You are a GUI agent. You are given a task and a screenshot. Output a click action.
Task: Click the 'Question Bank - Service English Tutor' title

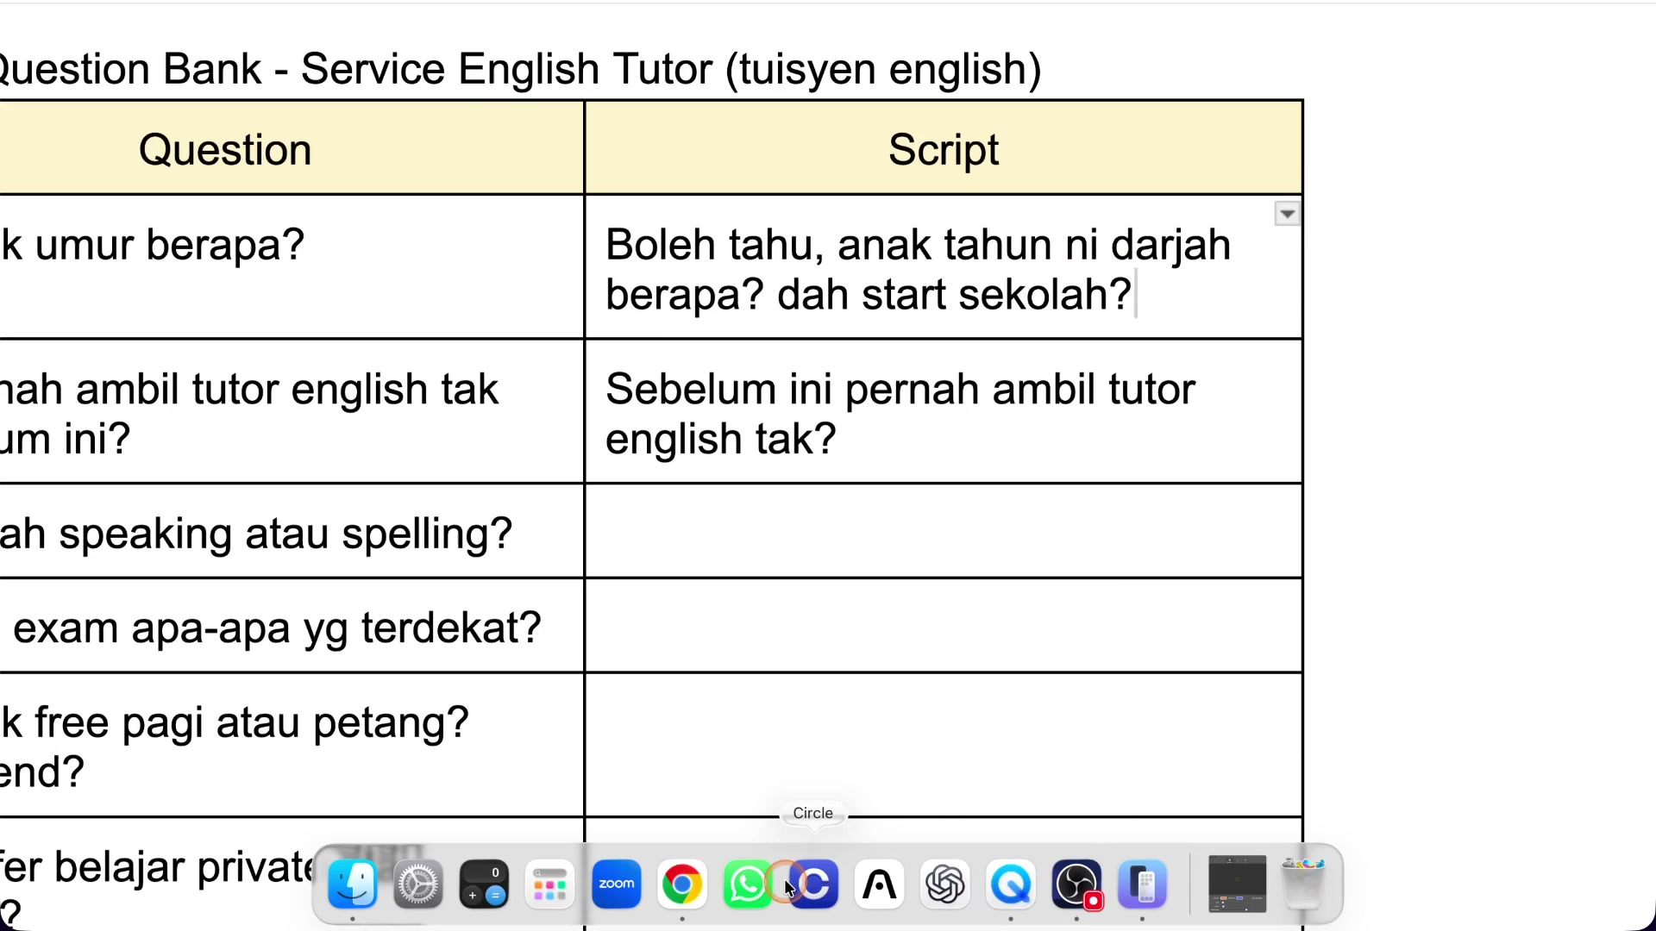tap(520, 69)
